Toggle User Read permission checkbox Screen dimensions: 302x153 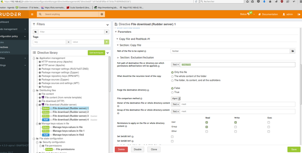coord(206,122)
